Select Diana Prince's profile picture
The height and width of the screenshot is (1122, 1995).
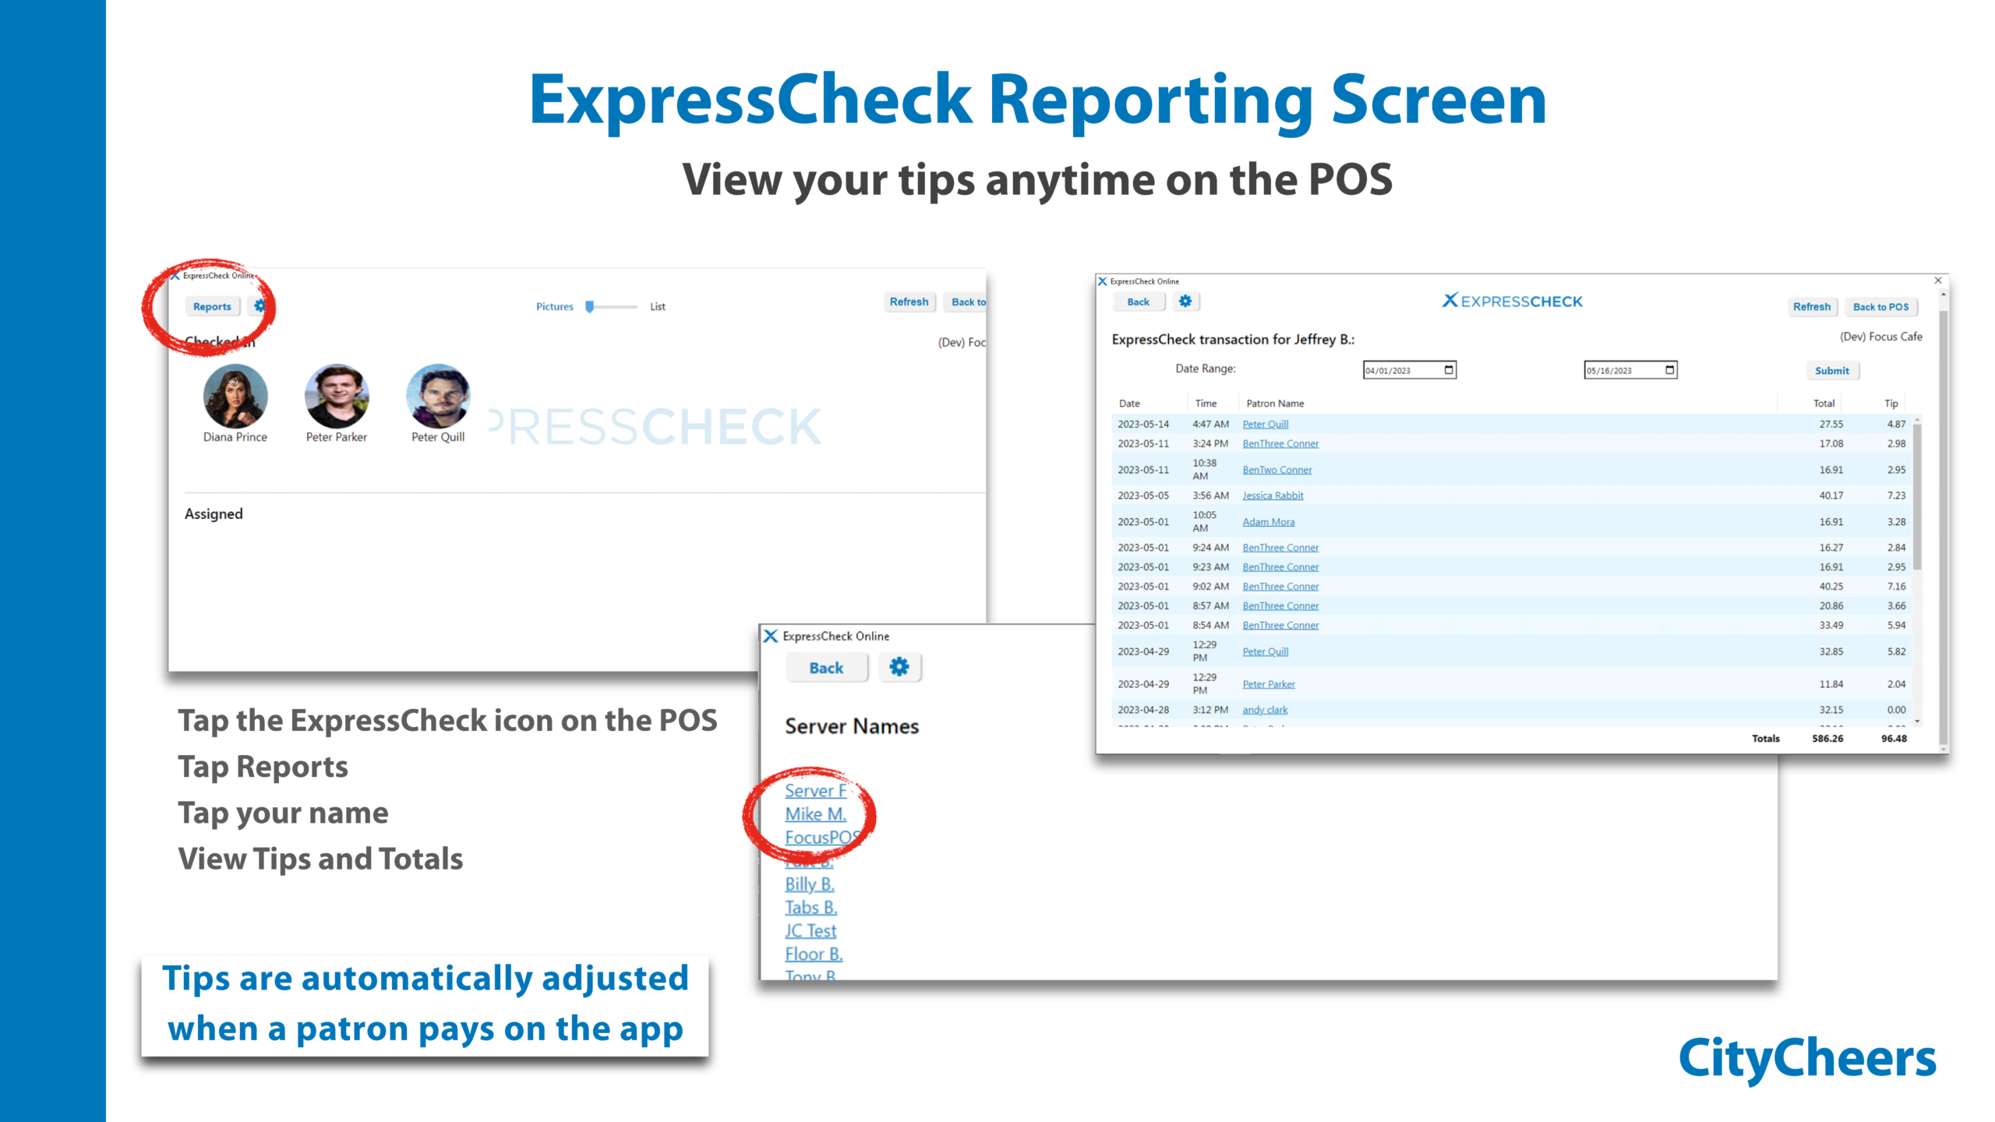pyautogui.click(x=235, y=396)
